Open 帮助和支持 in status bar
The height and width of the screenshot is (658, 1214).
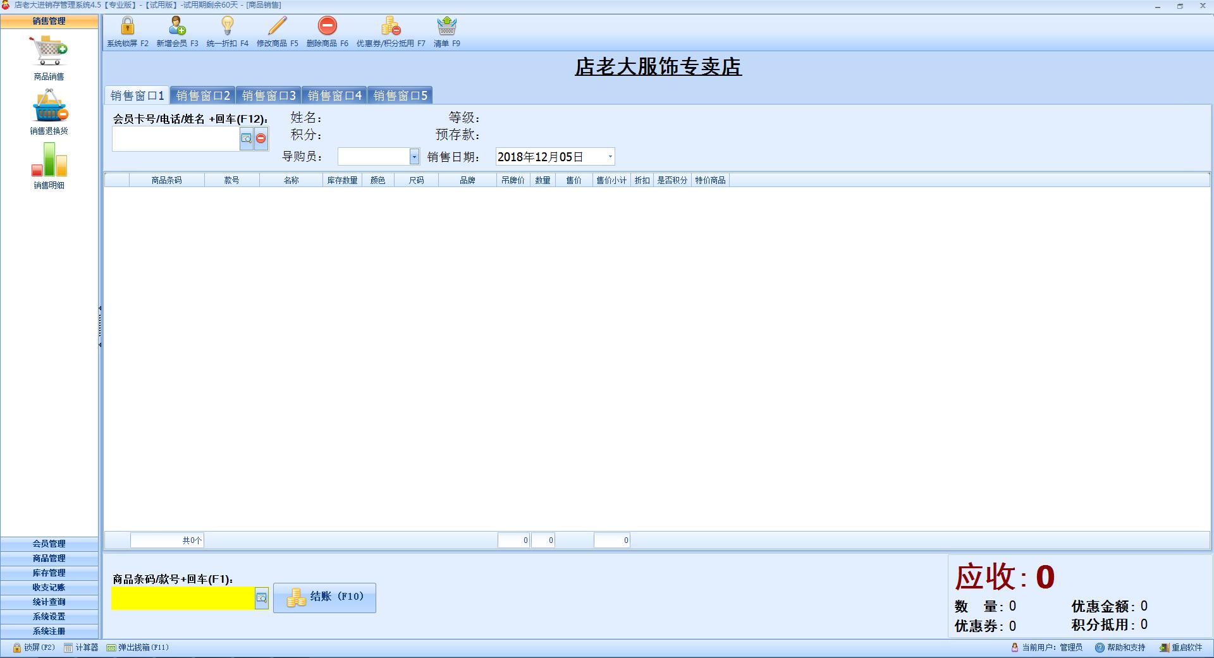tap(1120, 648)
